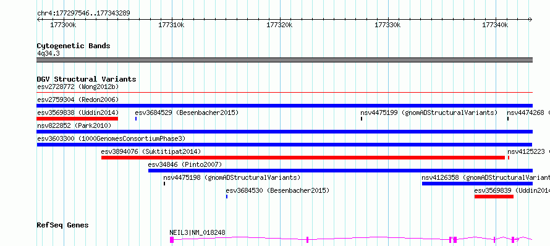Click the RefSeq Genes track title
The width and height of the screenshot is (550, 246).
(x=63, y=225)
